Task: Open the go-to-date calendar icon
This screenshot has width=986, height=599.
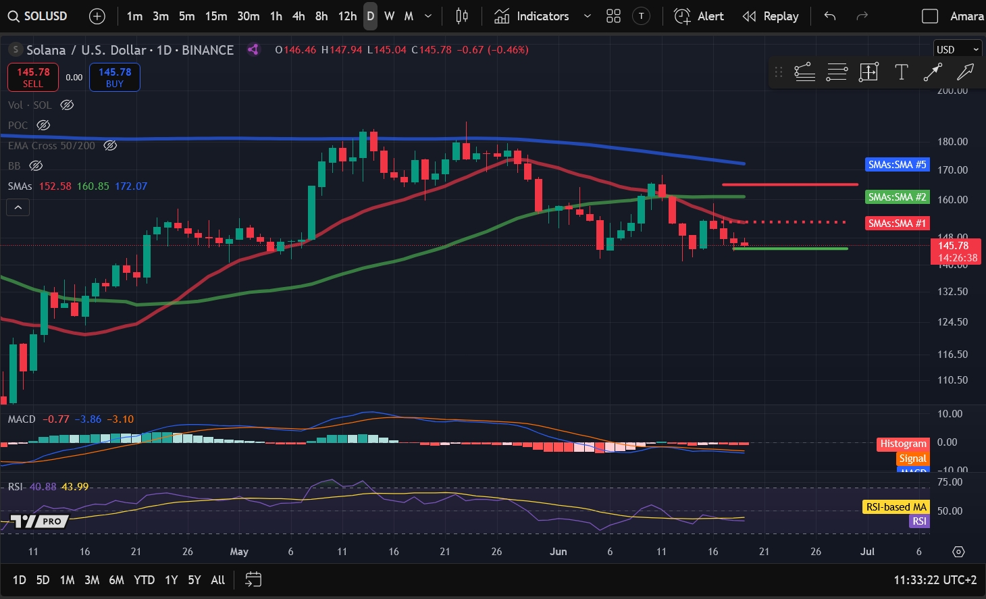Action: (x=253, y=579)
